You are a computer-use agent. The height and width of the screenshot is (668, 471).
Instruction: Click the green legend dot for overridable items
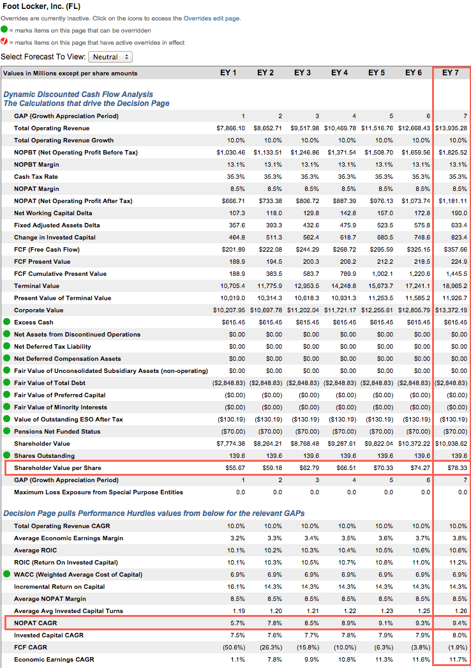4,29
